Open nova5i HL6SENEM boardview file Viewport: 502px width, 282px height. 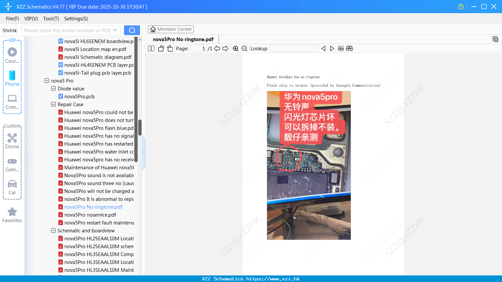pos(96,41)
